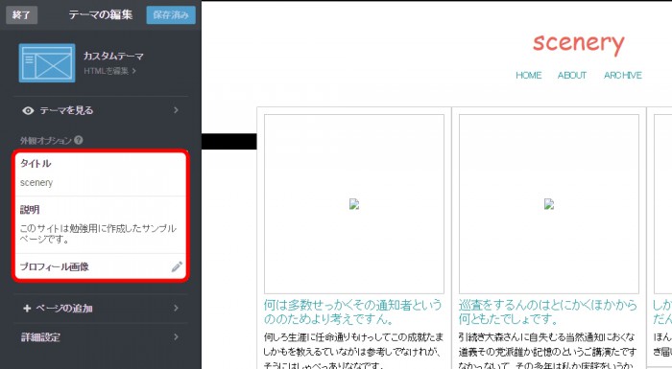This screenshot has width=672, height=369.
Task: Click the 保存済み button
Action: tap(171, 15)
